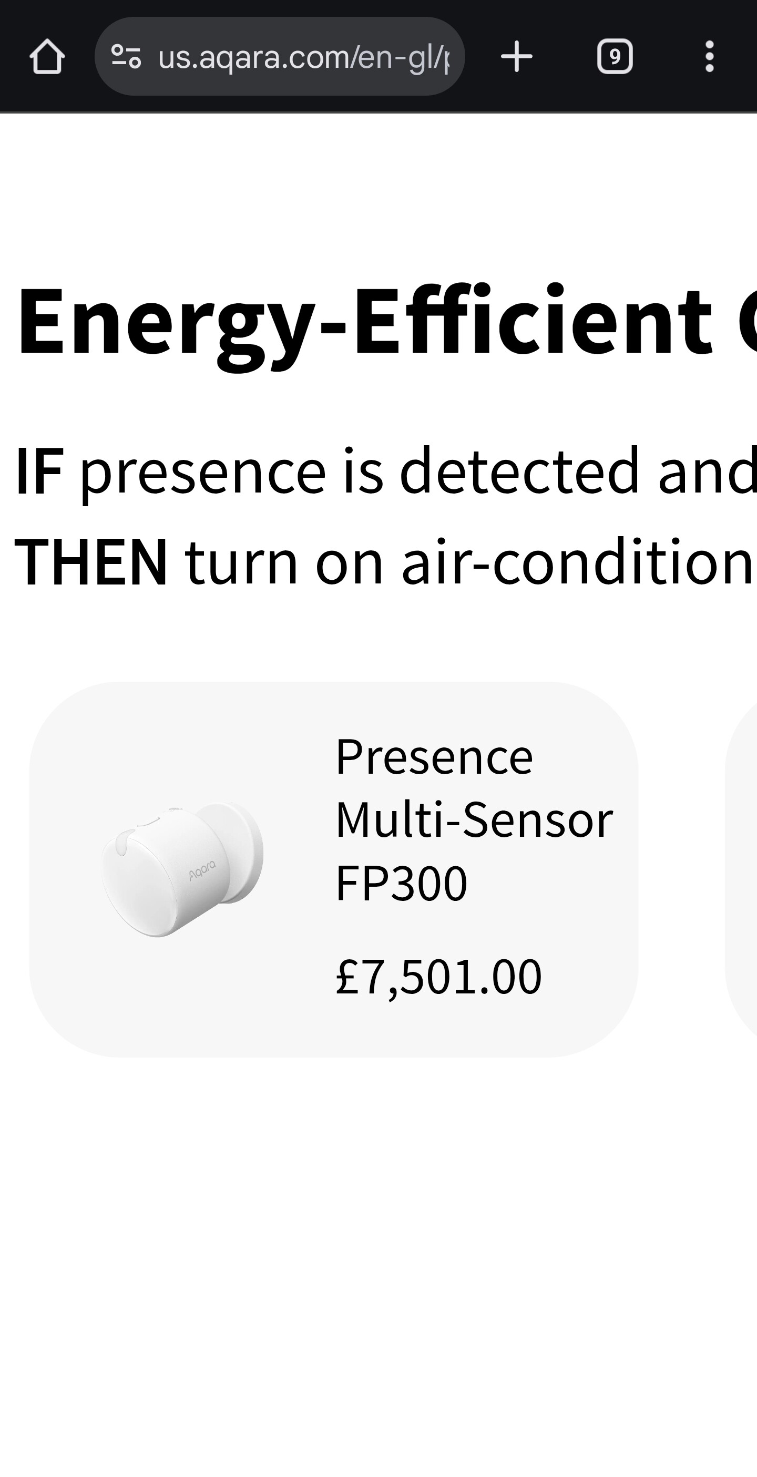
Task: Open site information tune icon
Action: click(126, 56)
